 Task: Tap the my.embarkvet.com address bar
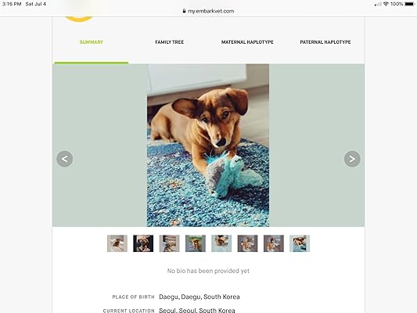tap(208, 11)
